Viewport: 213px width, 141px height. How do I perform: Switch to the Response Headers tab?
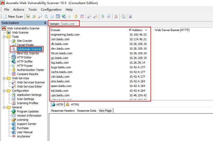[x=63, y=111]
